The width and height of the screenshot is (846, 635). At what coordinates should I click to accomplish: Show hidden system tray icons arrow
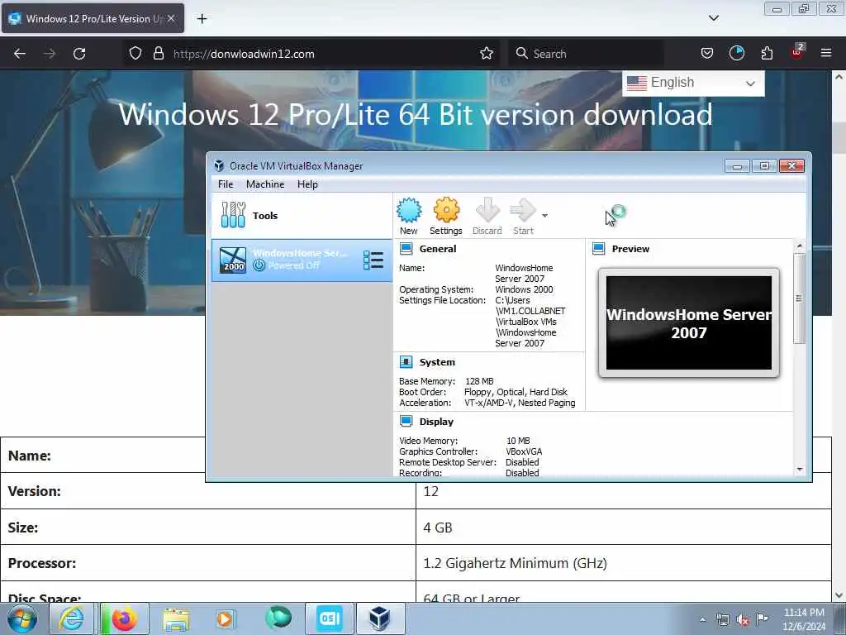(x=702, y=619)
